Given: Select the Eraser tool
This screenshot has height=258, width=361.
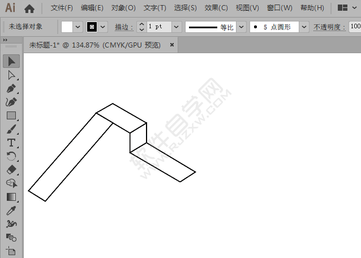Looking at the screenshot, I should (11, 170).
